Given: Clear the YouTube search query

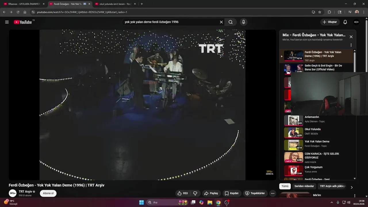Looking at the screenshot, I should pyautogui.click(x=221, y=22).
